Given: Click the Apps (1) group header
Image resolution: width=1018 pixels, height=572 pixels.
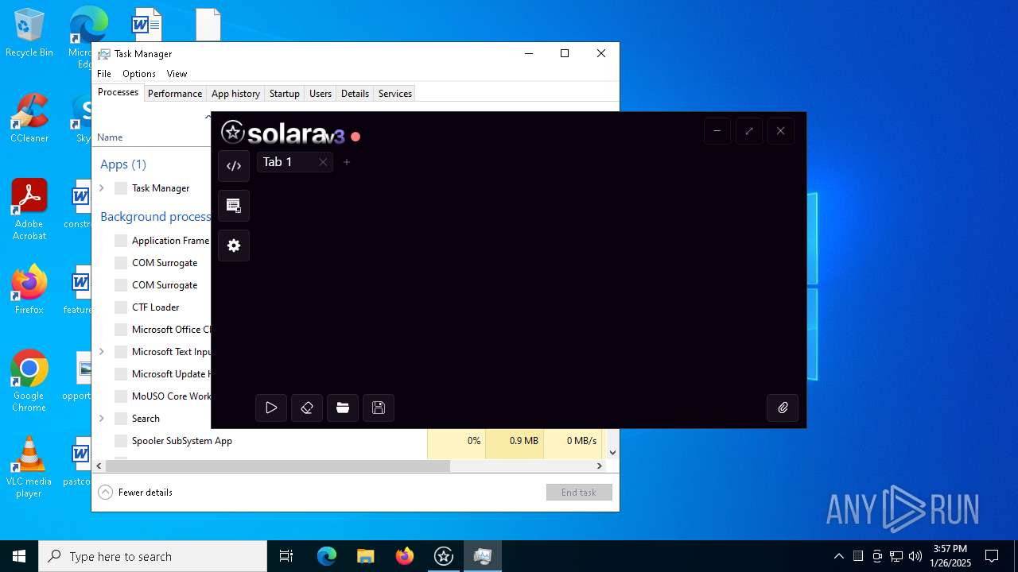Looking at the screenshot, I should 123,164.
